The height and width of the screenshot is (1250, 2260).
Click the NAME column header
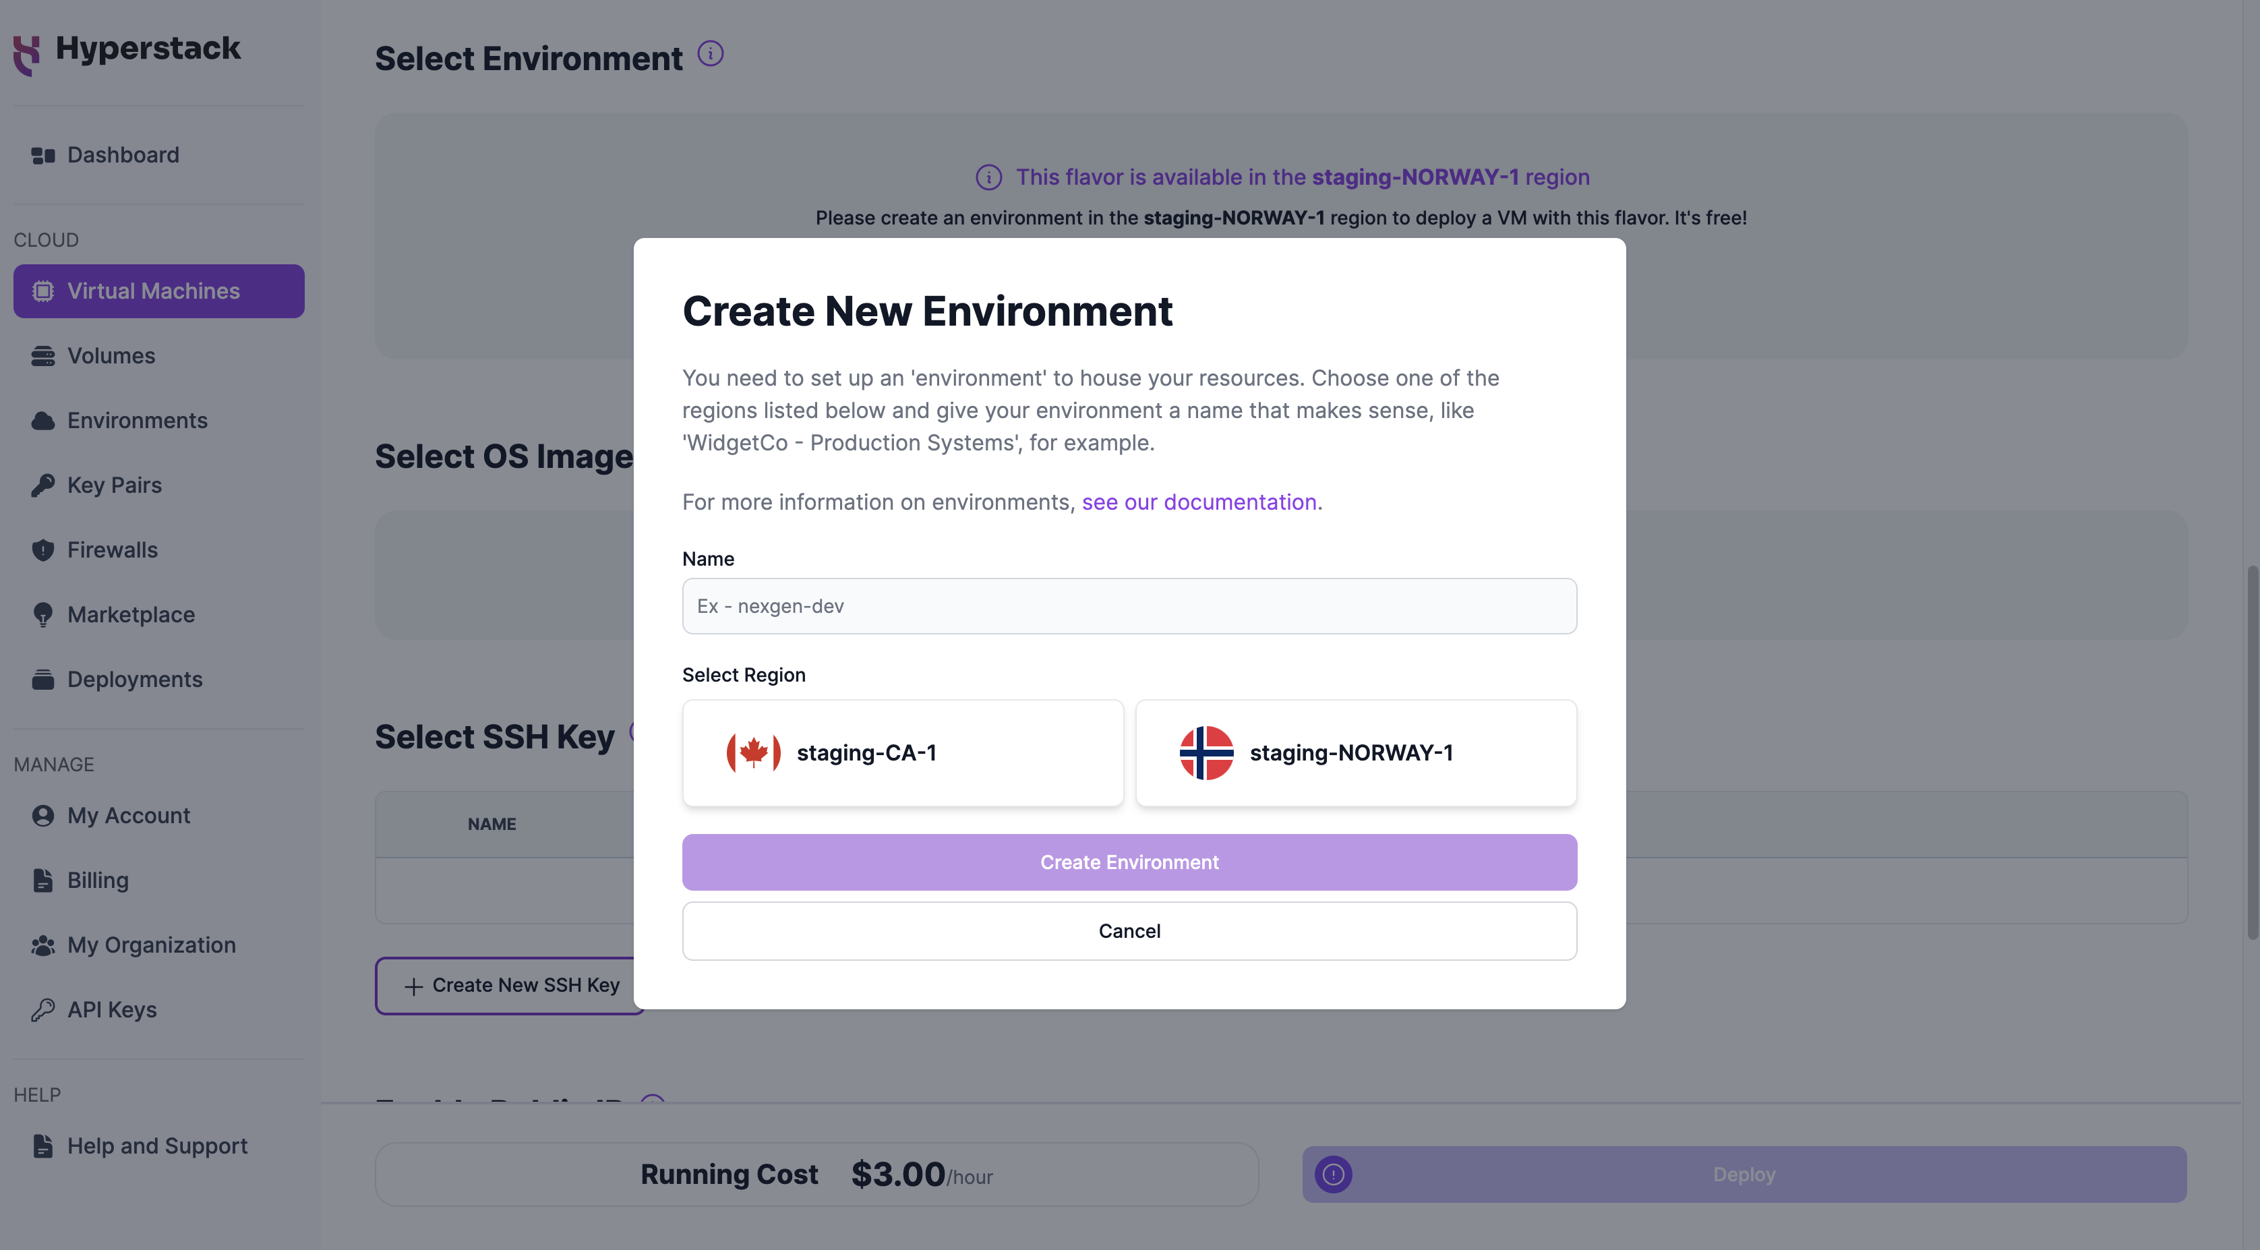click(x=492, y=825)
